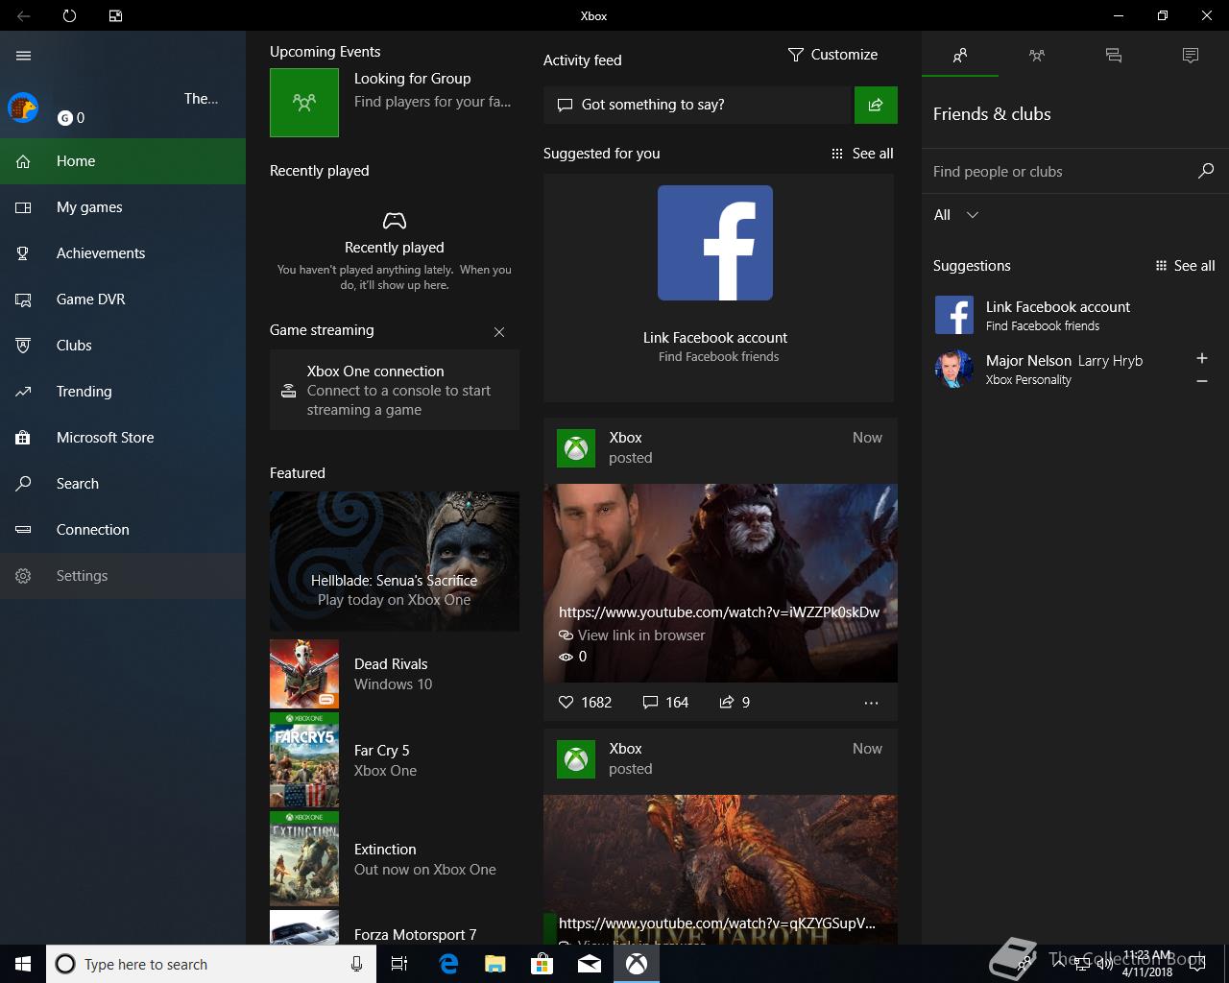Open Looking for Group green tile
Viewport: 1229px width, 983px height.
[x=304, y=103]
